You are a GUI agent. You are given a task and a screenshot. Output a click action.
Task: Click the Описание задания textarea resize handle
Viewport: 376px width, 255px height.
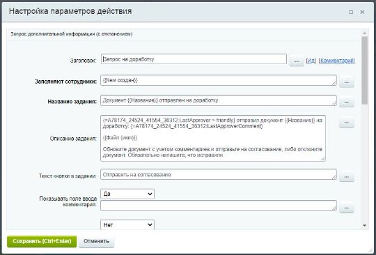(x=323, y=159)
